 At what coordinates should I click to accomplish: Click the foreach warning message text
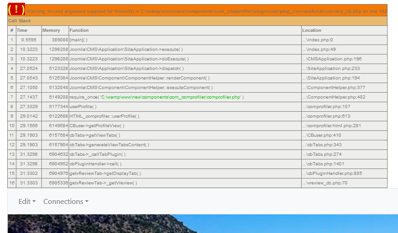click(x=206, y=11)
